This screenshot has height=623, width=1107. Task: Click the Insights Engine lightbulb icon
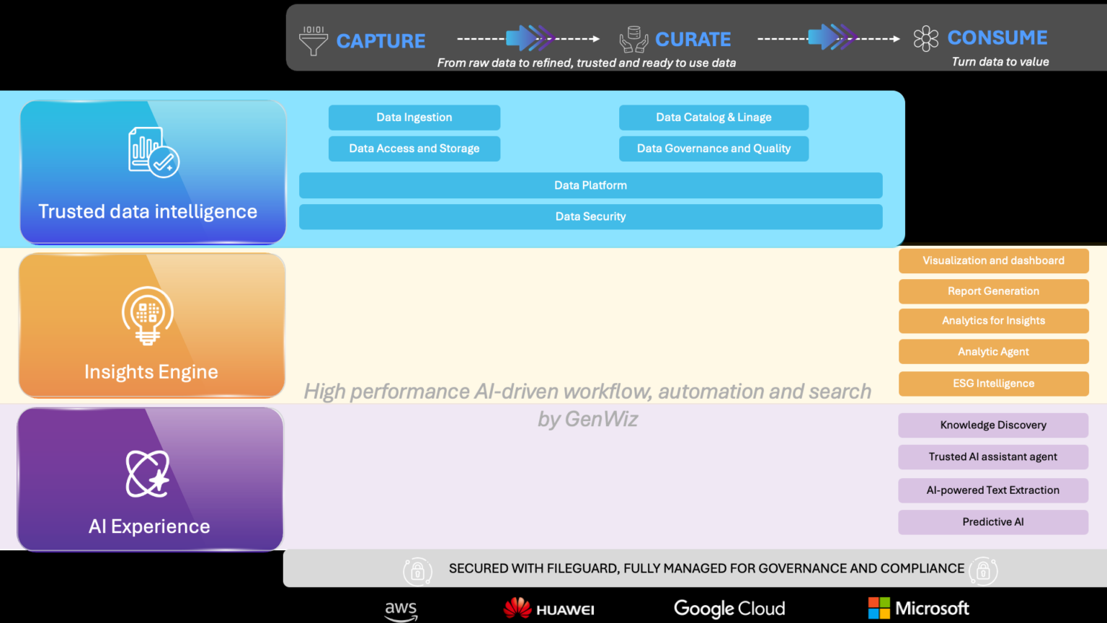pos(148,317)
